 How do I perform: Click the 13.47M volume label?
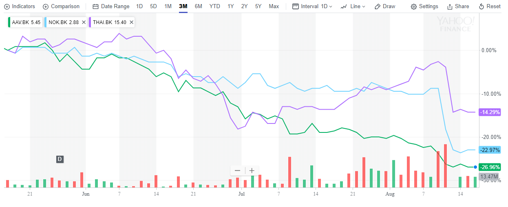[x=489, y=176]
